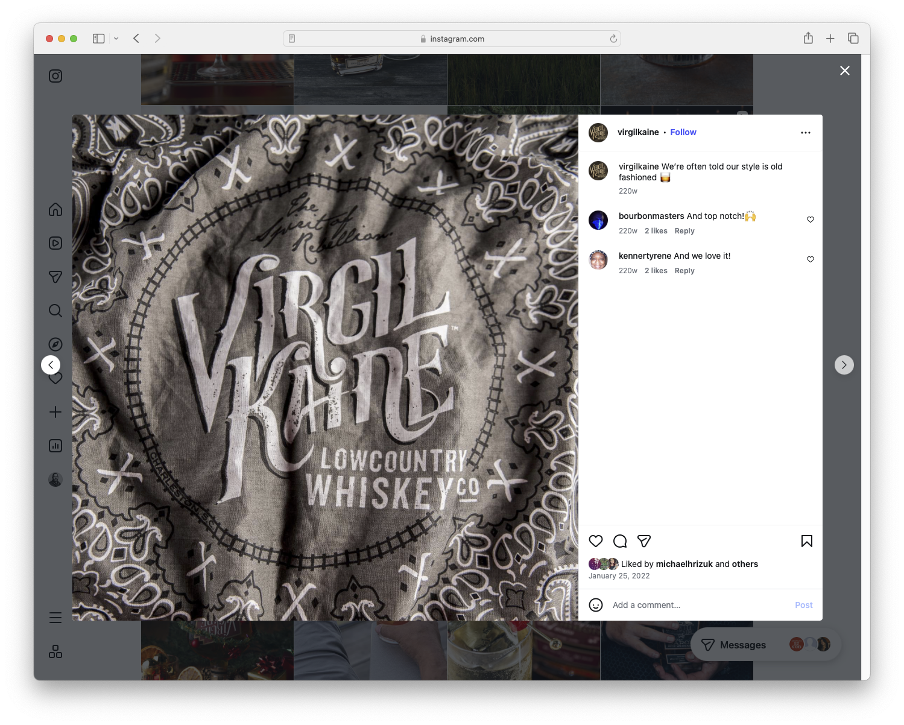
Task: Open the Search panel
Action: pyautogui.click(x=55, y=311)
